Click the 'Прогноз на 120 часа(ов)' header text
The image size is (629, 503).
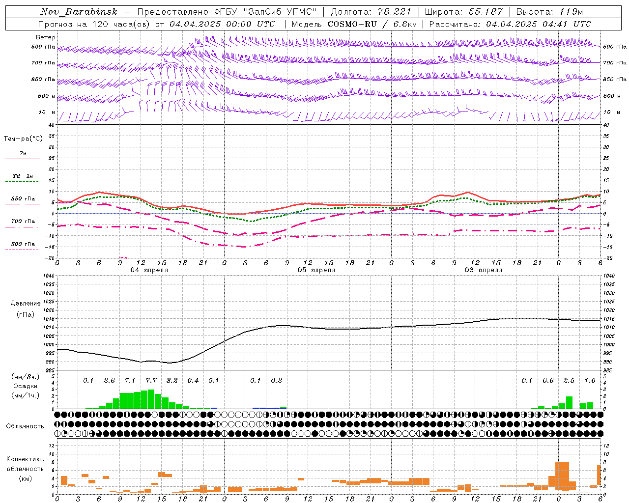[95, 24]
